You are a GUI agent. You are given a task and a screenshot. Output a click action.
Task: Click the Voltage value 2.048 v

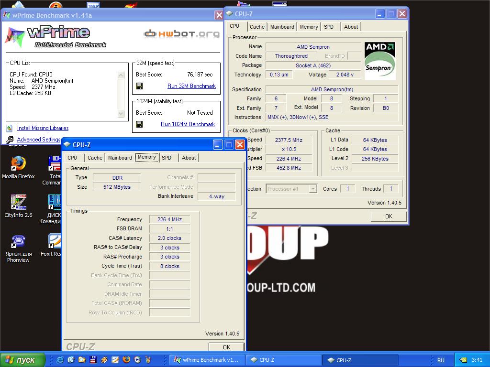tap(345, 75)
